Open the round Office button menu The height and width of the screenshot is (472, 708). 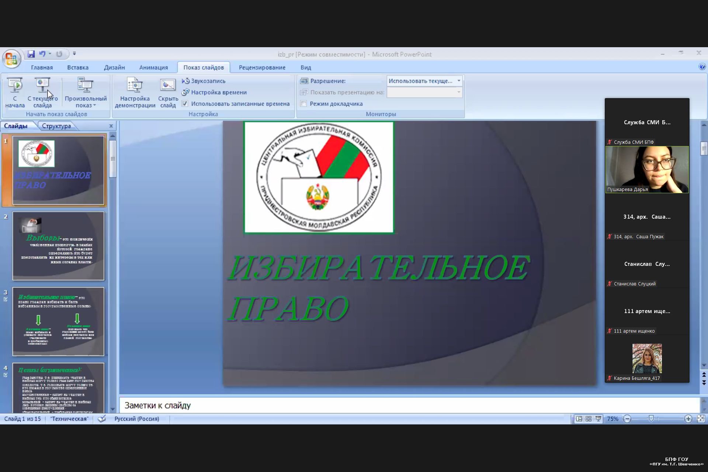click(x=11, y=59)
